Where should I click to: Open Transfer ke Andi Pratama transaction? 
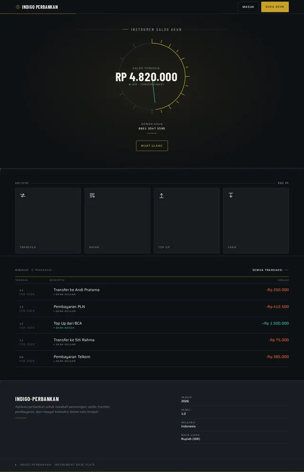(x=152, y=292)
